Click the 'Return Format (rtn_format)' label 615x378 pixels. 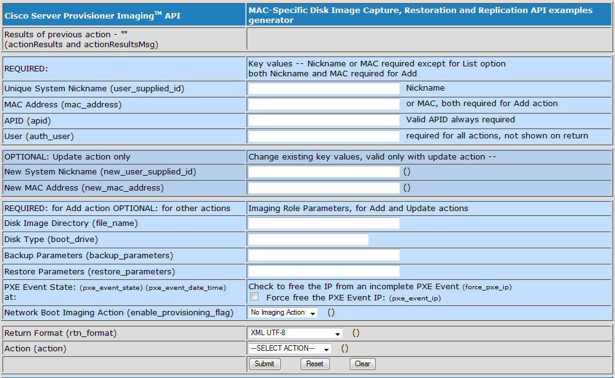60,333
